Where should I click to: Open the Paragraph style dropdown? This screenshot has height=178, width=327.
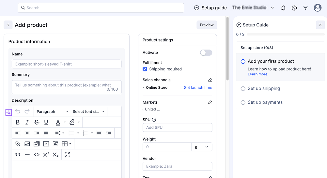point(52,111)
